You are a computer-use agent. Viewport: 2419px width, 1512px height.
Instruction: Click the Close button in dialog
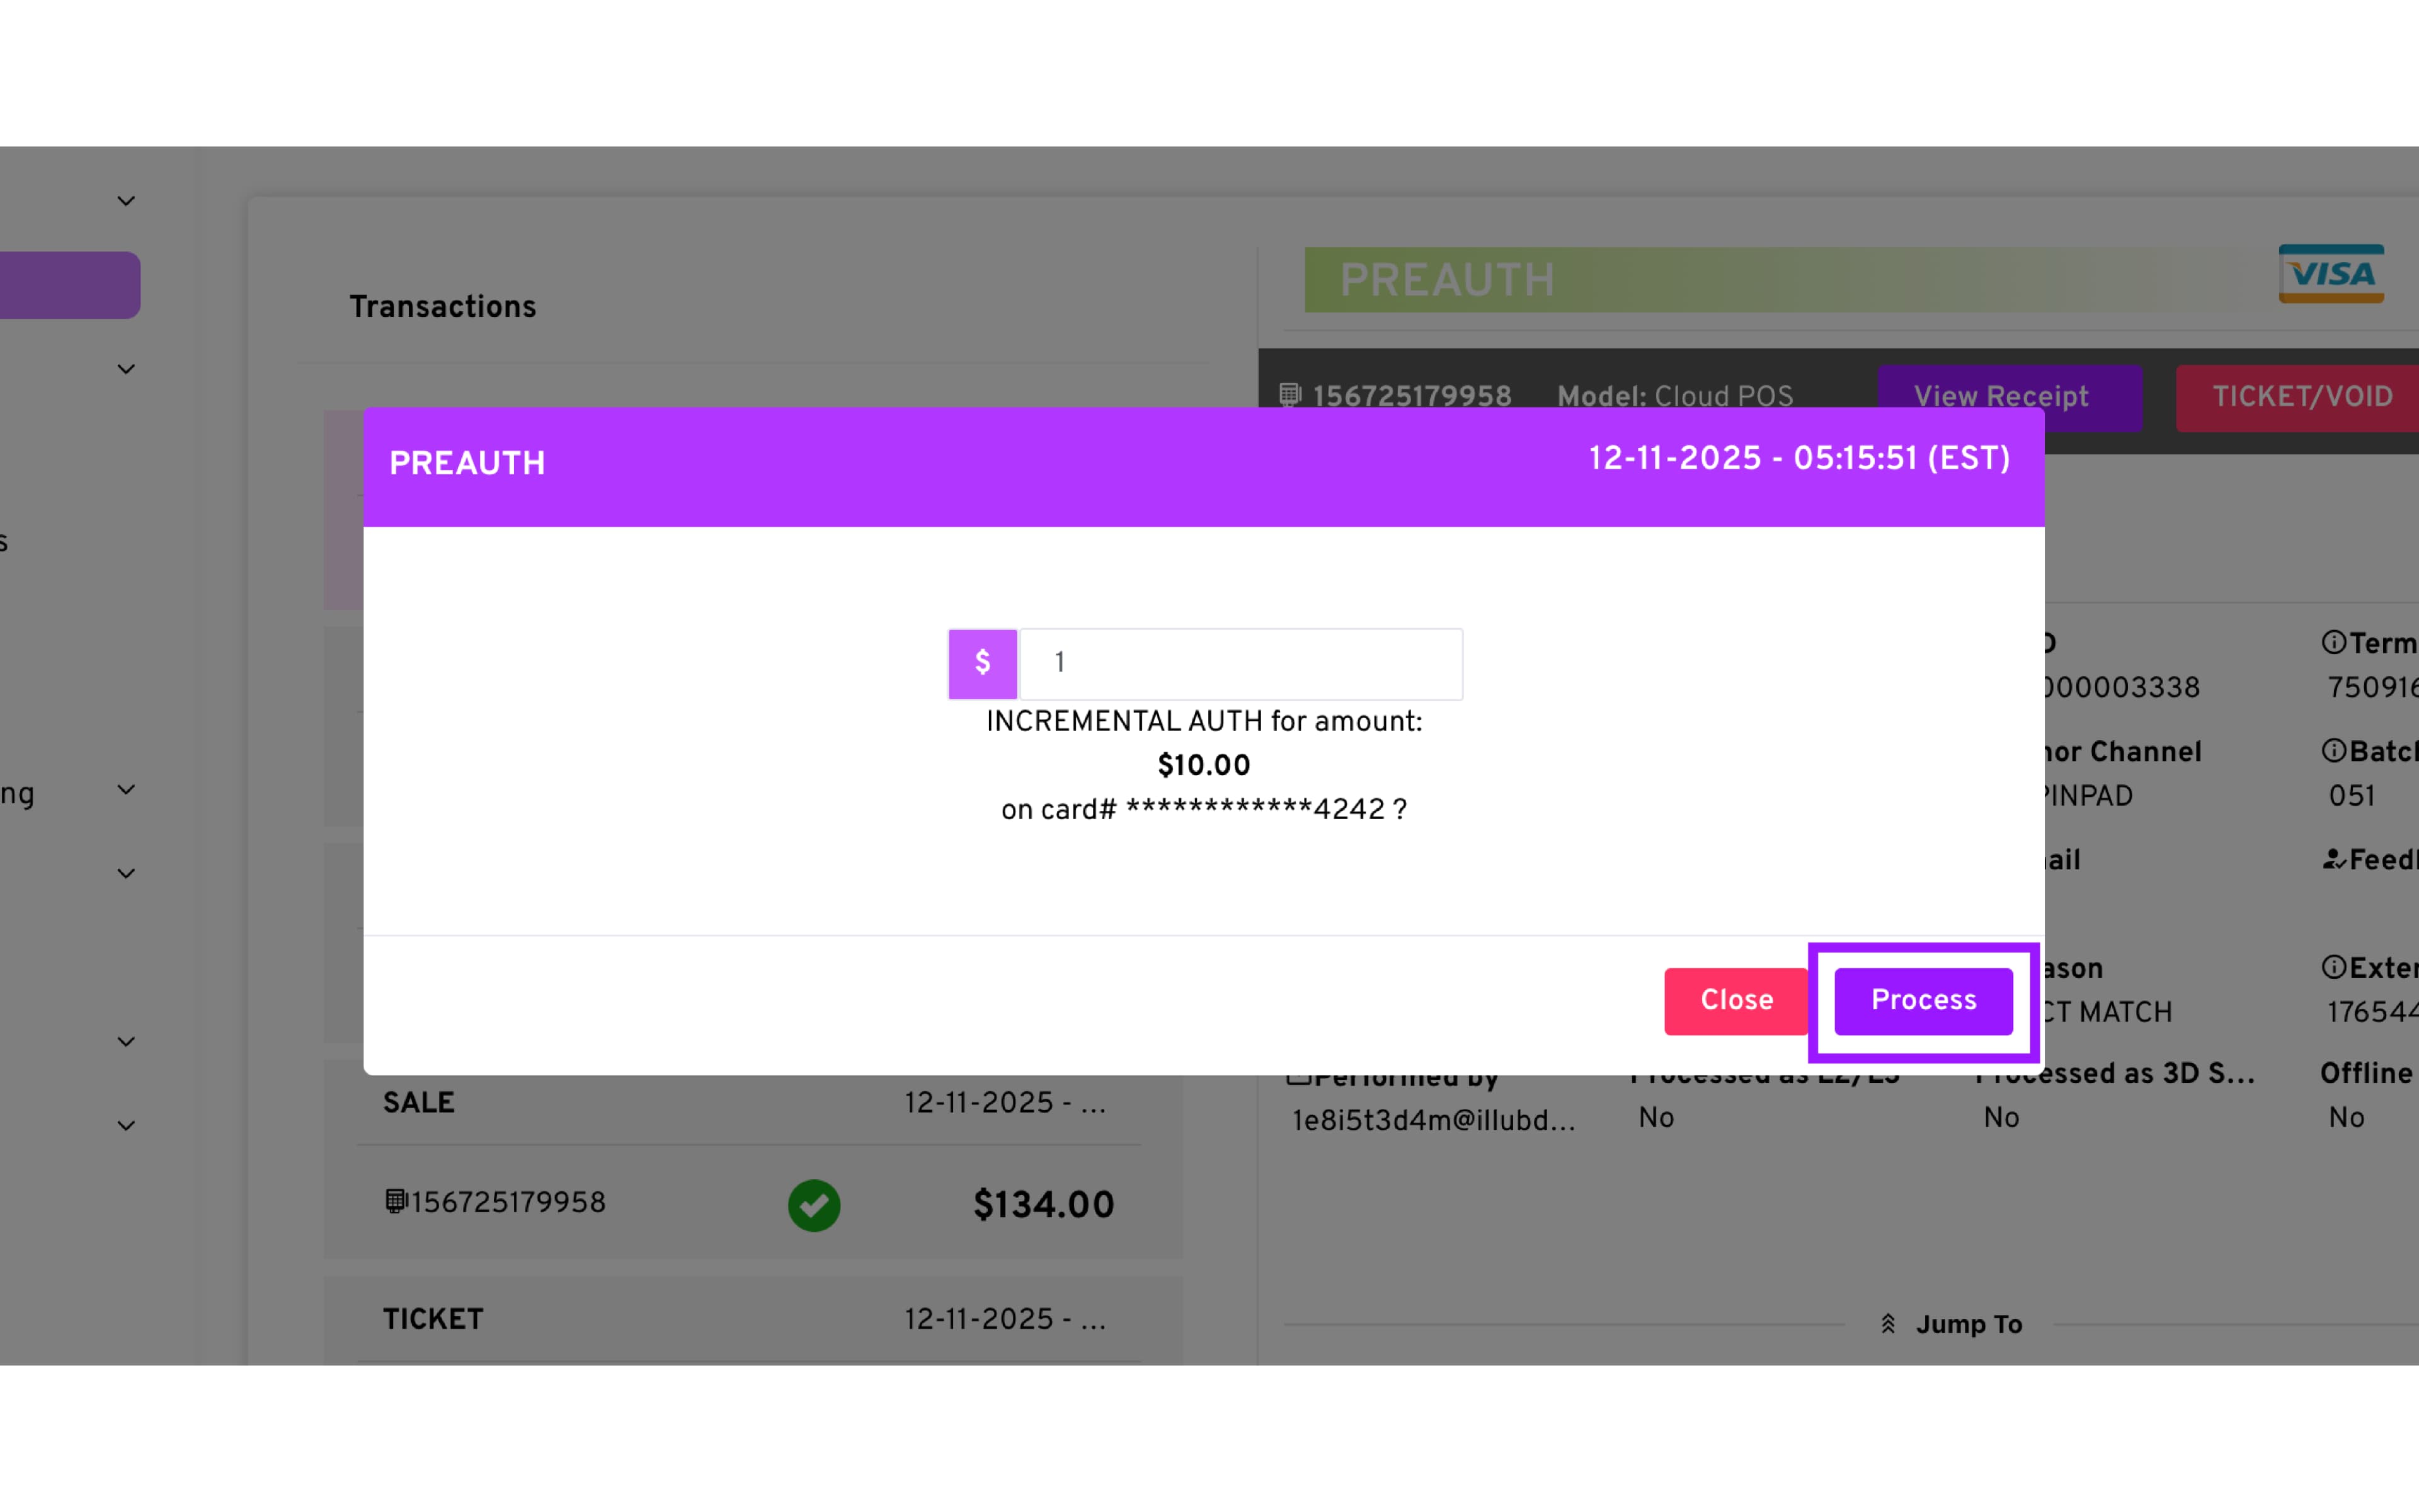click(1736, 1000)
